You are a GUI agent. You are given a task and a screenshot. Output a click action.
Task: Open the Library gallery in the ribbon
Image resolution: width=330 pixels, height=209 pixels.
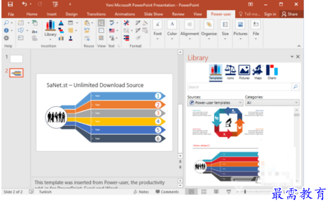50,31
